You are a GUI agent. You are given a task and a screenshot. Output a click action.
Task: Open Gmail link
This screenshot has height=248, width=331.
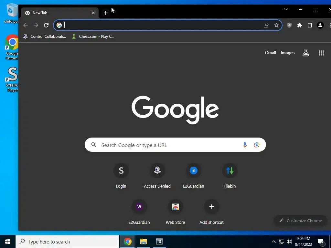click(x=271, y=53)
